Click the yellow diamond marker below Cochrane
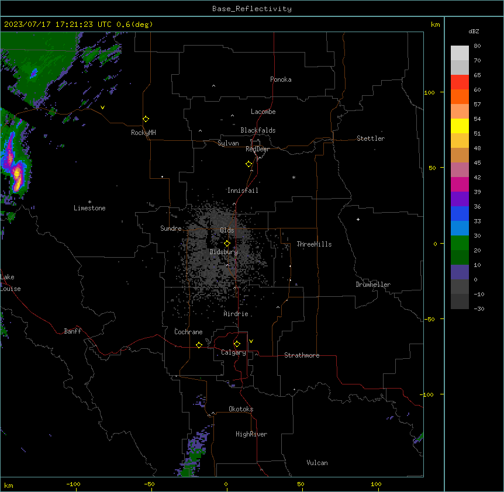This screenshot has height=492, width=504. click(x=199, y=345)
